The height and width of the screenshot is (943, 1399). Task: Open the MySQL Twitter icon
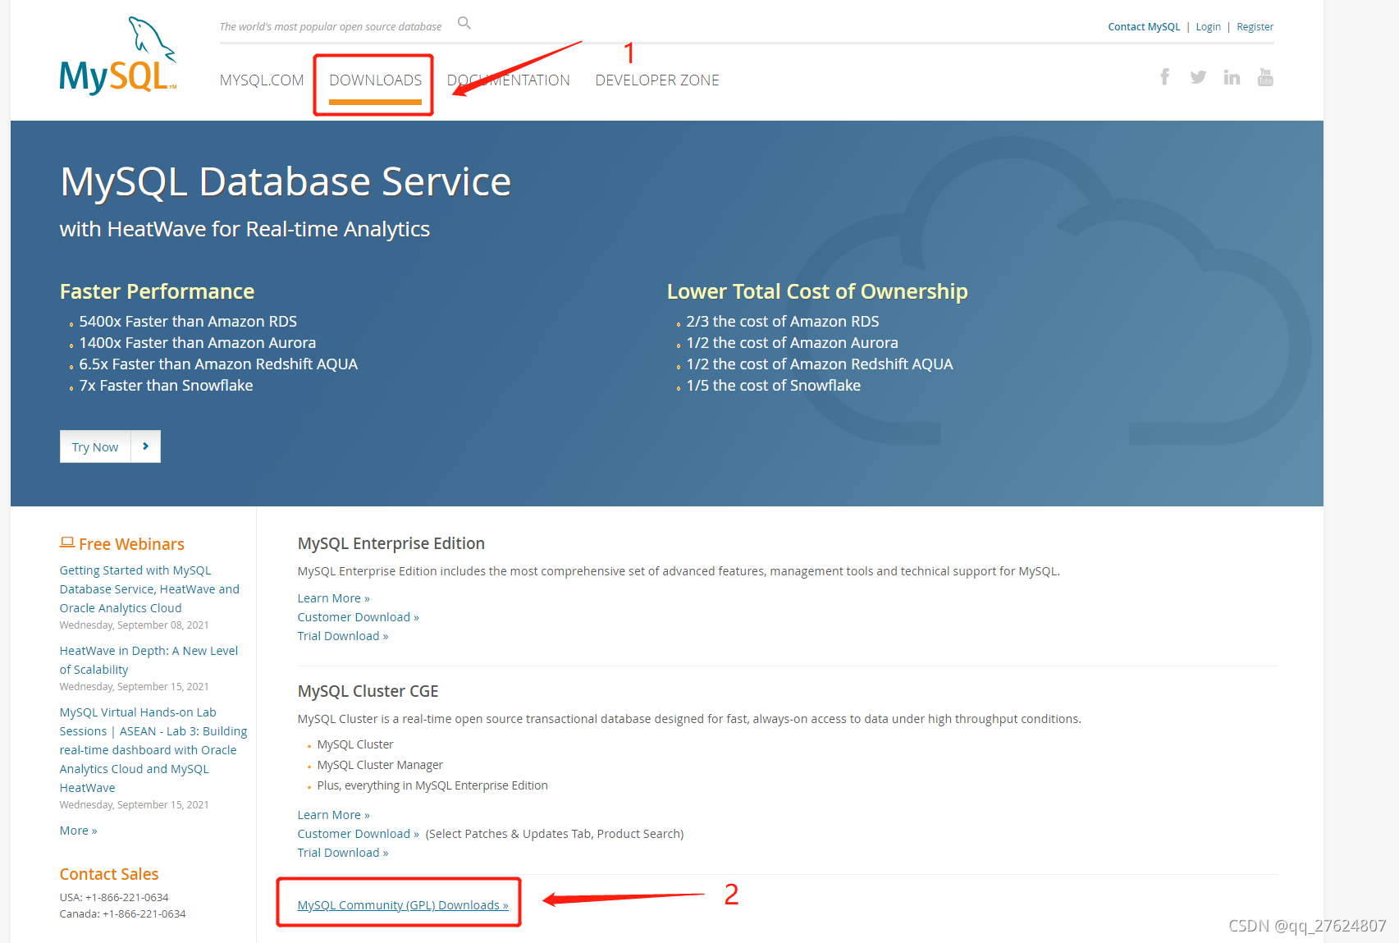tap(1198, 77)
